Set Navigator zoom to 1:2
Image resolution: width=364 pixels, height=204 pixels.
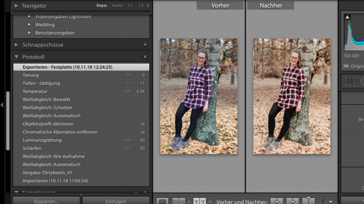[141, 5]
